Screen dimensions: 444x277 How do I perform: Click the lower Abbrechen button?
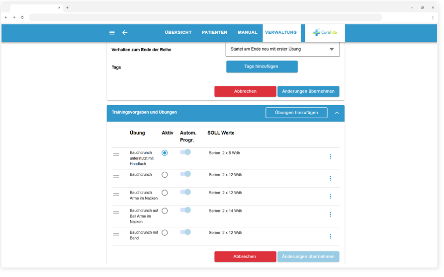245,257
